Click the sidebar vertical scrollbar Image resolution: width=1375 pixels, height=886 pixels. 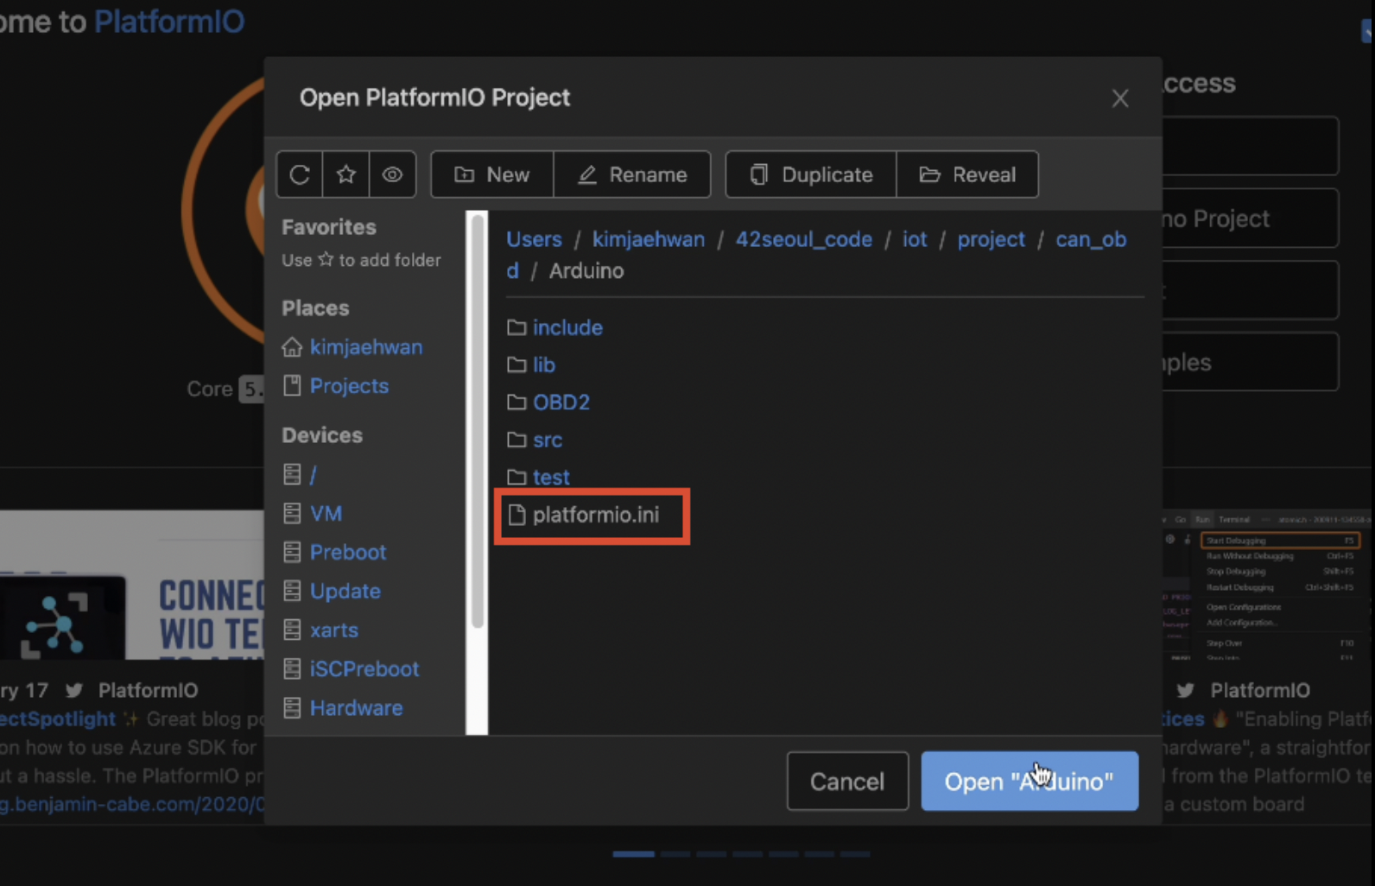[x=477, y=423]
